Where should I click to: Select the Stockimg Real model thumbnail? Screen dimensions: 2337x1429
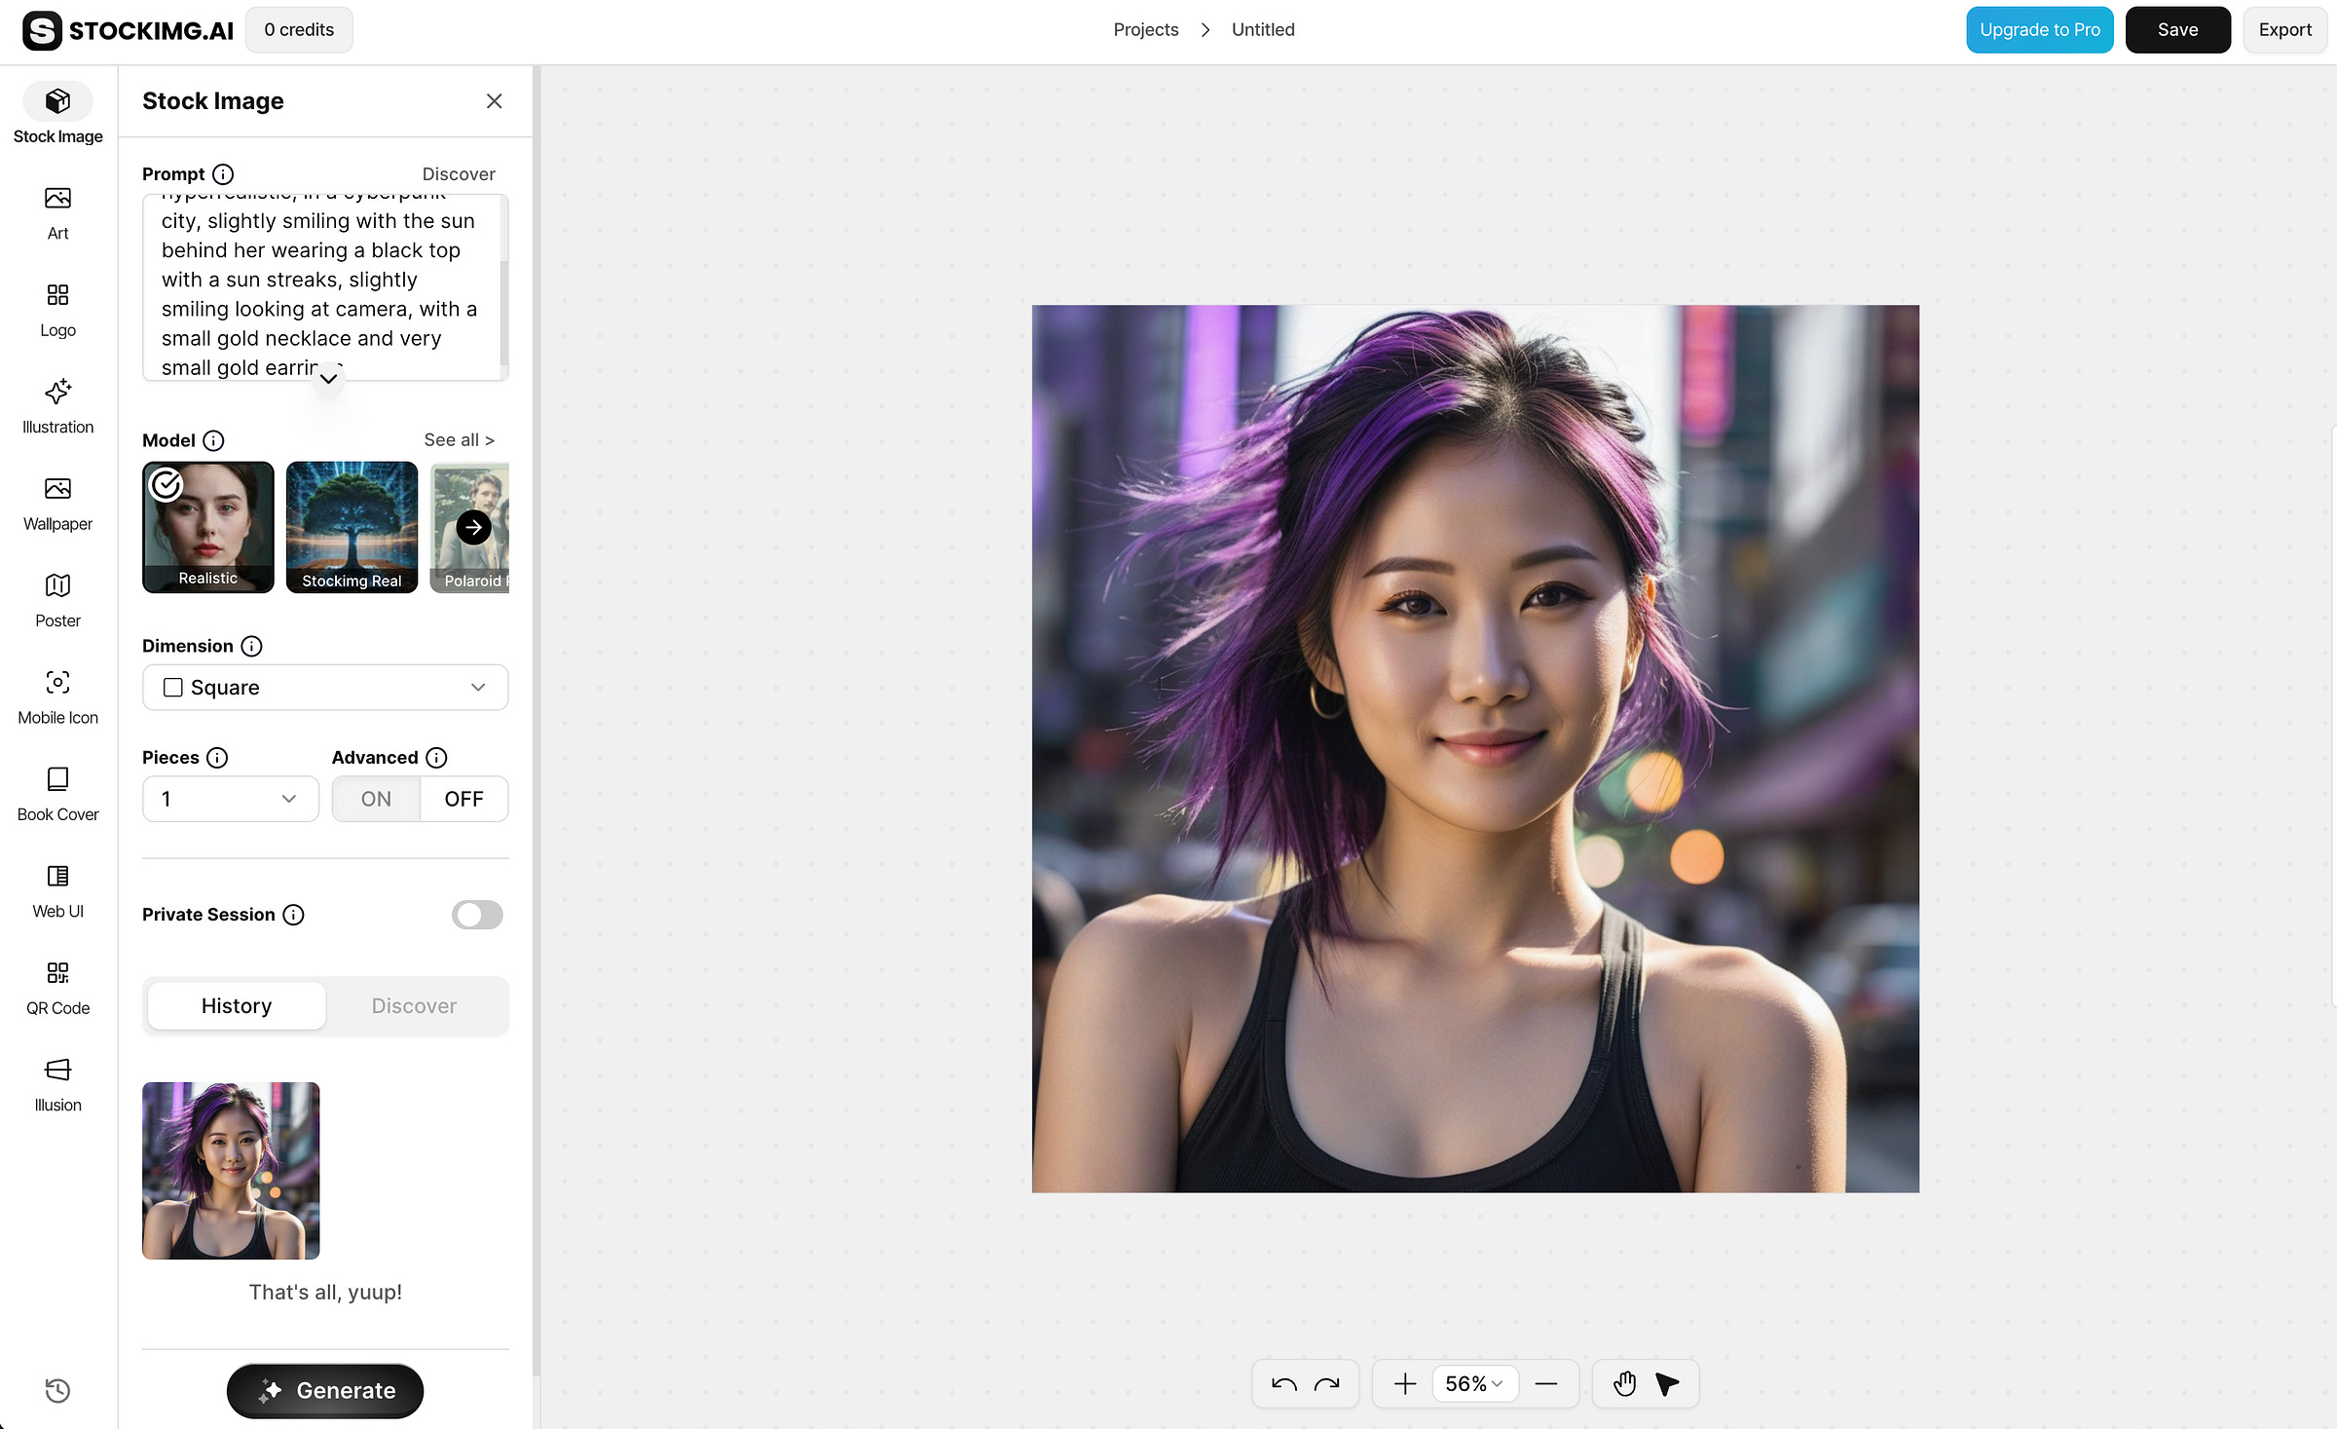point(352,527)
